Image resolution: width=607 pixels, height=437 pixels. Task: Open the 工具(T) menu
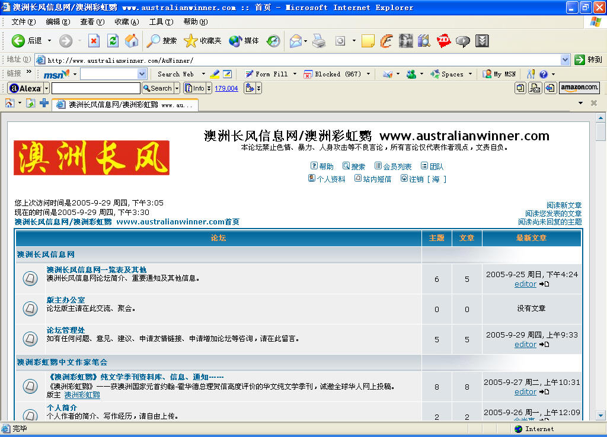pos(161,22)
